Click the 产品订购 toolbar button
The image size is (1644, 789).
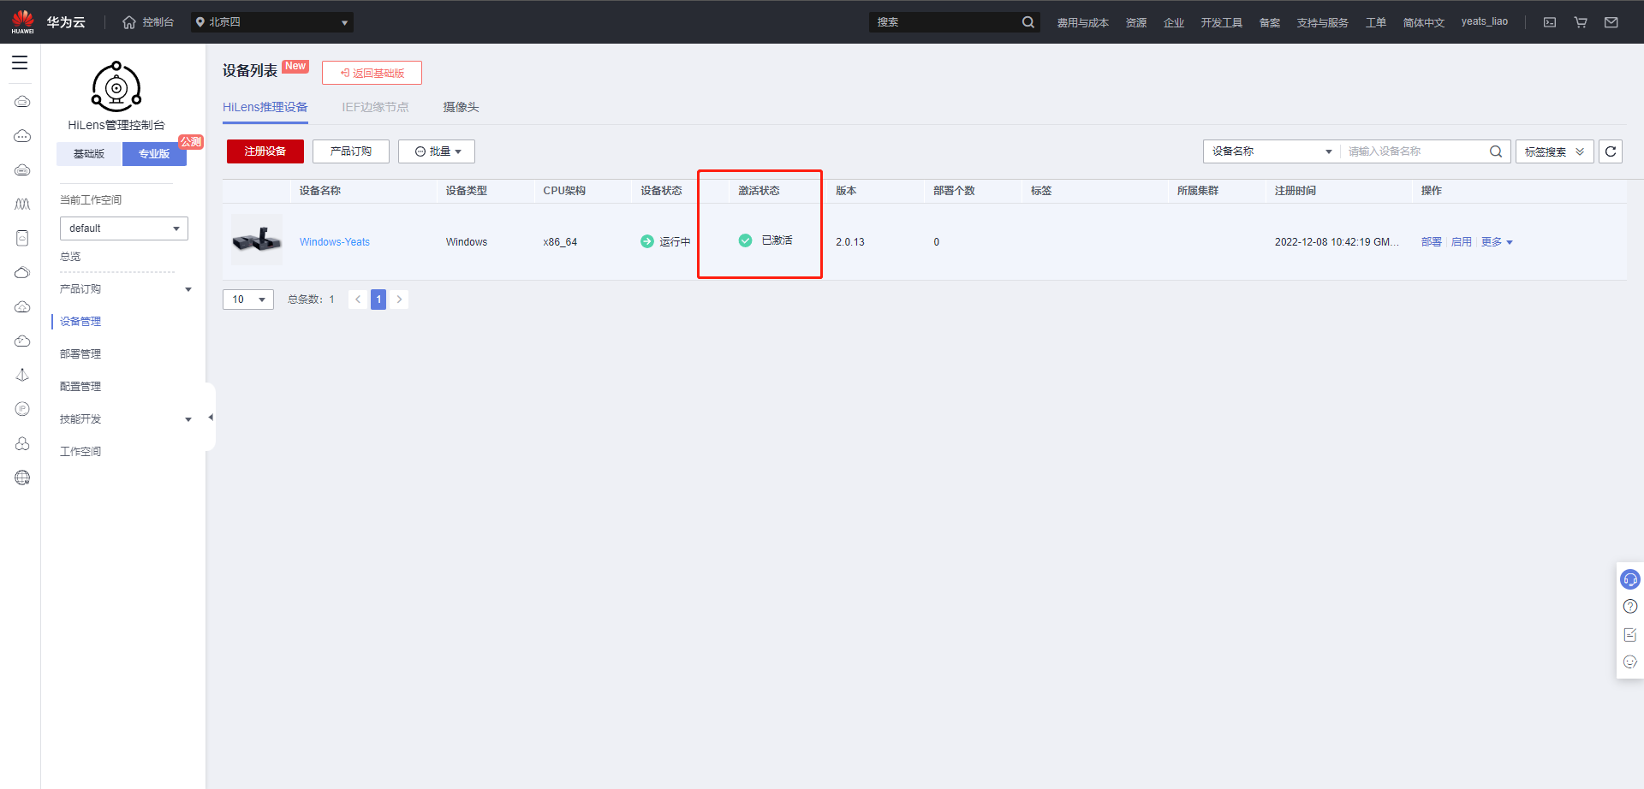click(x=351, y=151)
